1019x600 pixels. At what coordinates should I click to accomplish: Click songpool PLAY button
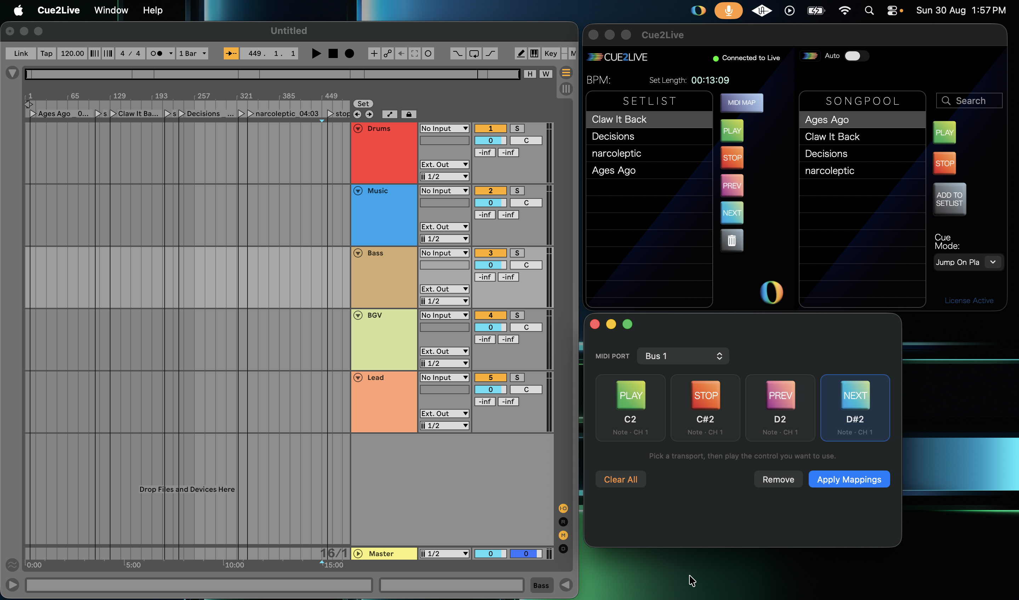point(944,133)
